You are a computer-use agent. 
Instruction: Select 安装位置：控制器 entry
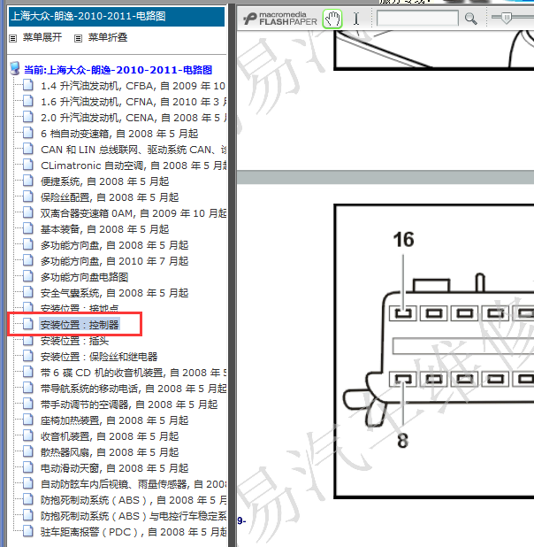point(80,325)
